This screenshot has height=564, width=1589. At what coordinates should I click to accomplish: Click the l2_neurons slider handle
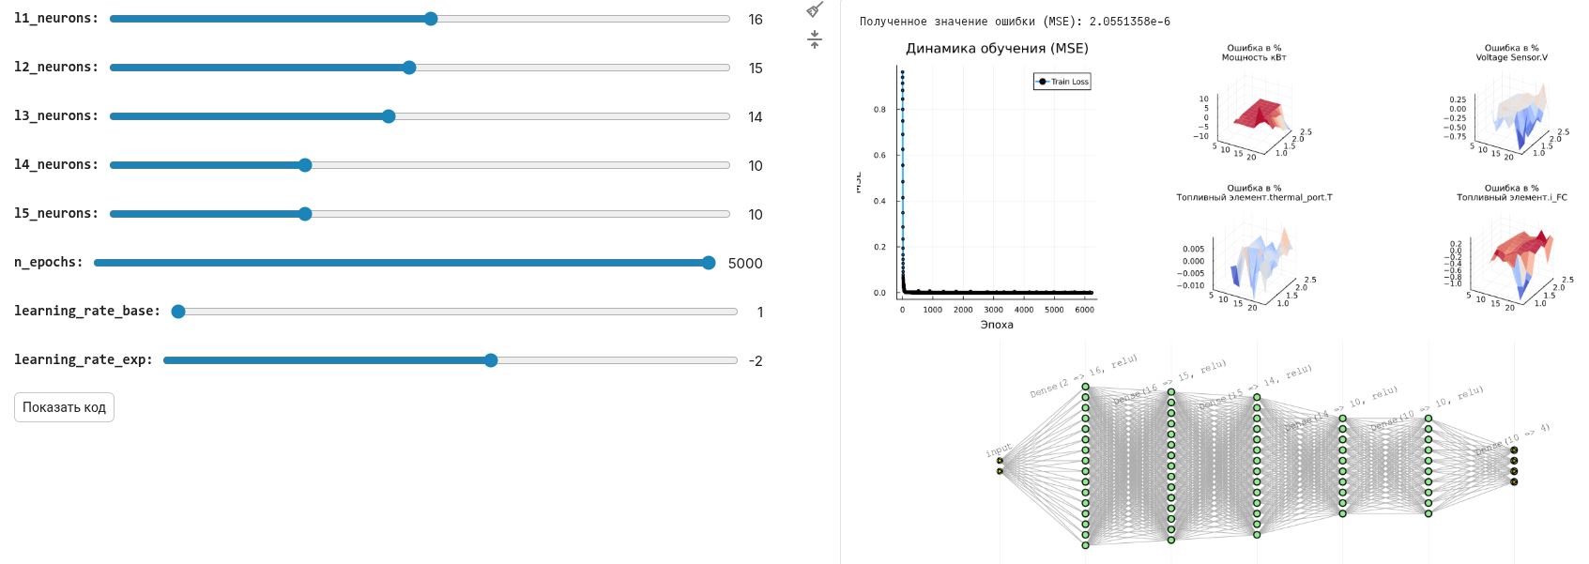(x=409, y=68)
